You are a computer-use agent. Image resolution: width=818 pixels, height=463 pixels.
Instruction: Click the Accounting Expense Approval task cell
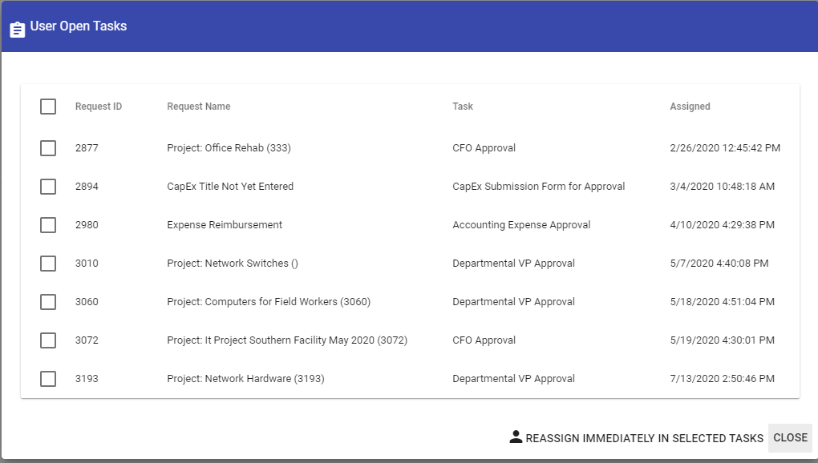tap(521, 225)
